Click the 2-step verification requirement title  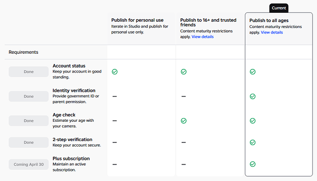73,140
